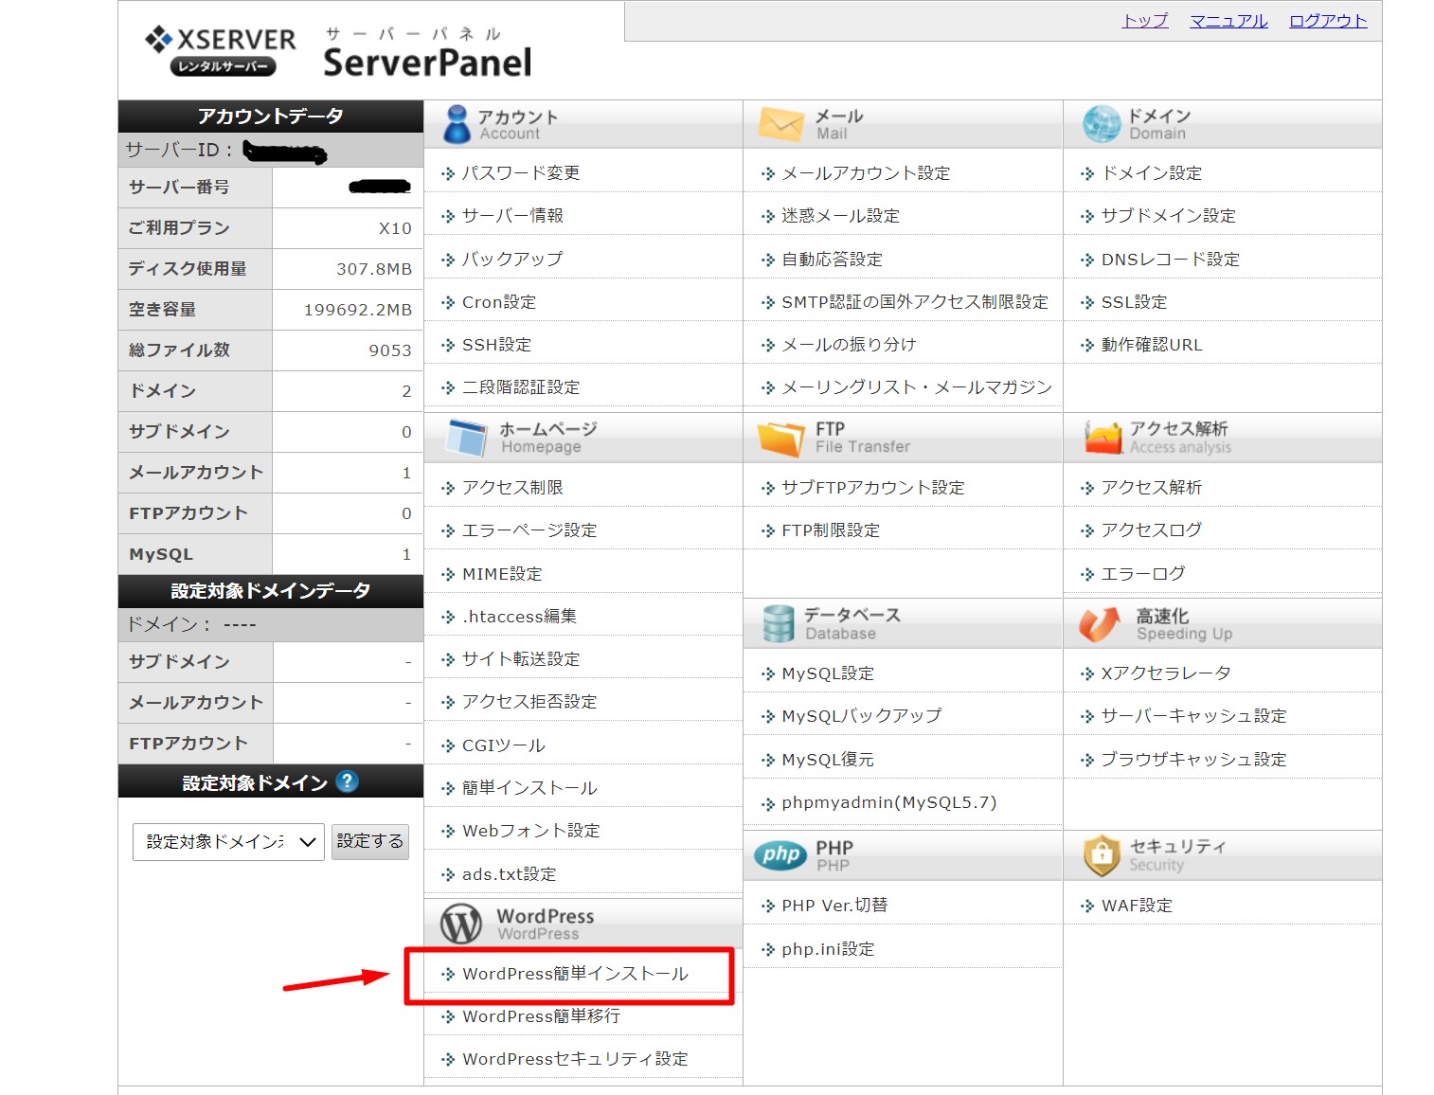Open MySQL復元
Viewport: 1434px width, 1095px height.
point(828,760)
